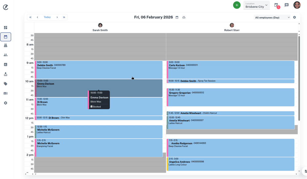Click the green plus add button
Screen dimensions: 307x179
[237, 5]
